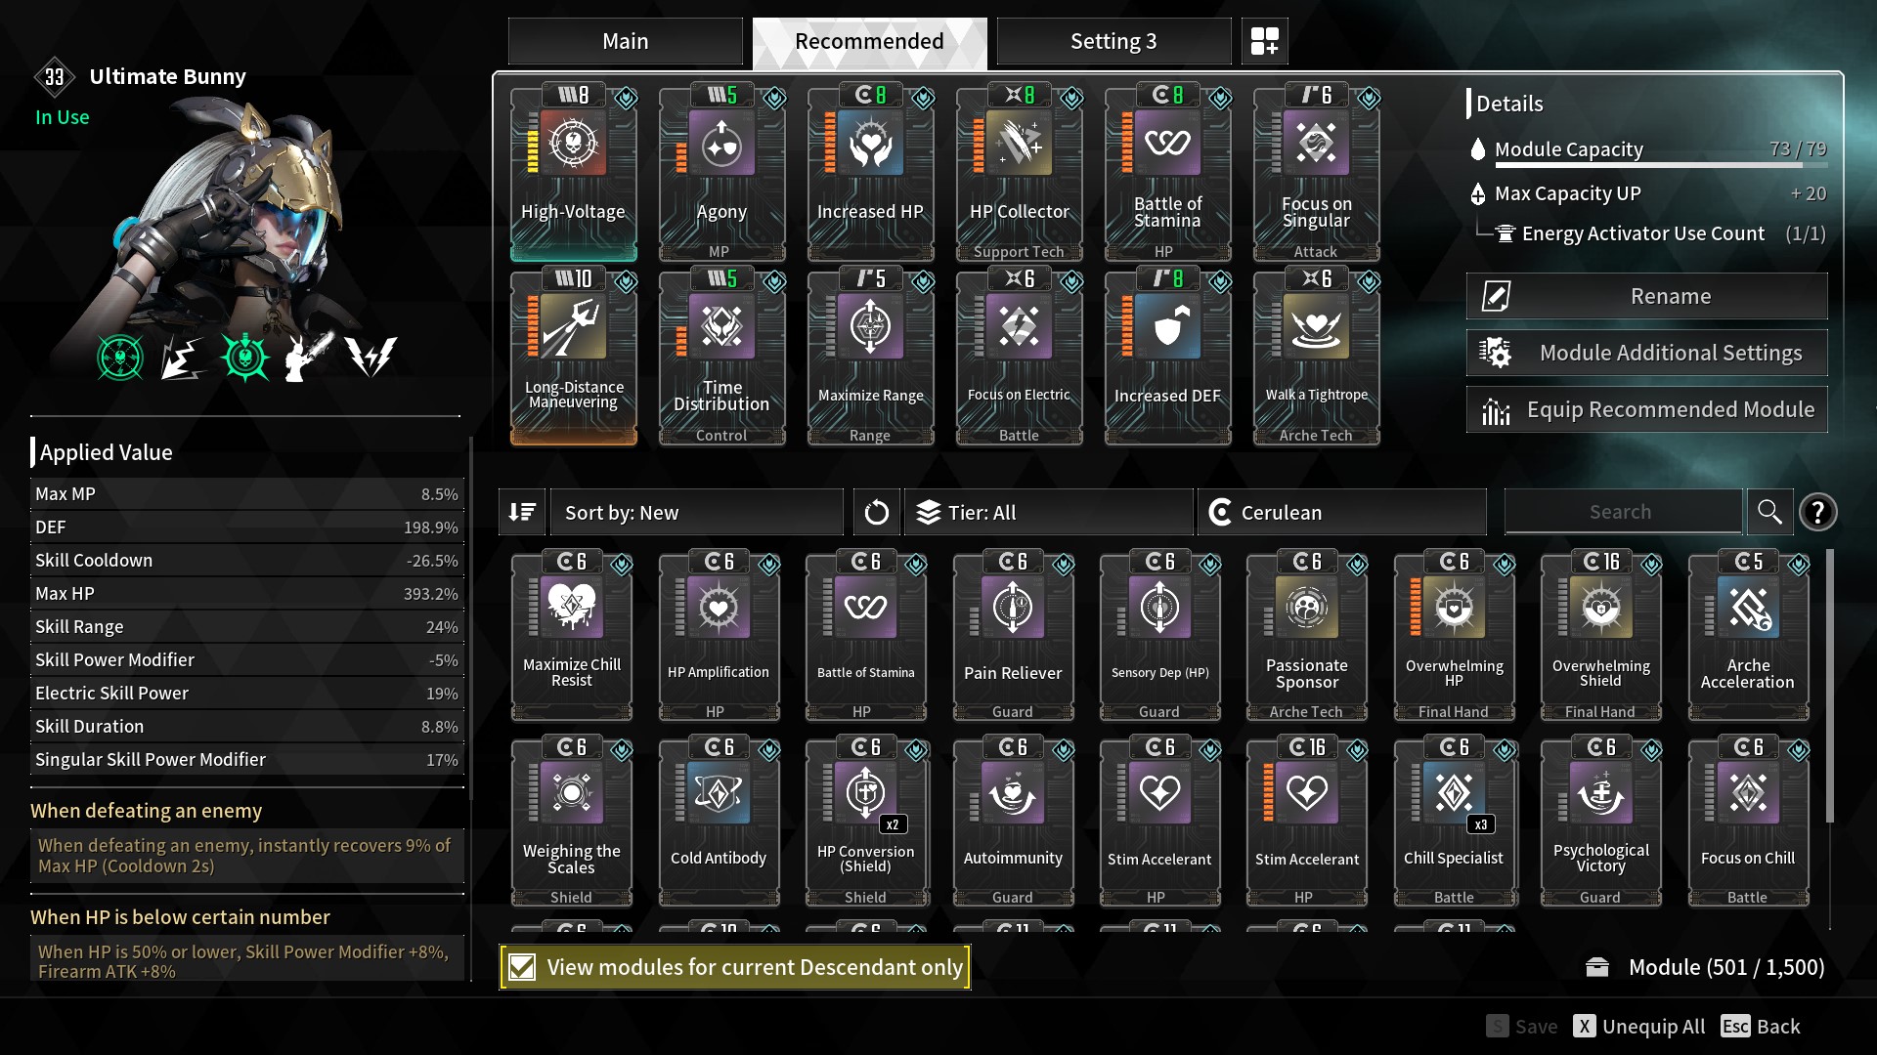The width and height of the screenshot is (1877, 1055).
Task: Click the Rename button
Action: (x=1646, y=296)
